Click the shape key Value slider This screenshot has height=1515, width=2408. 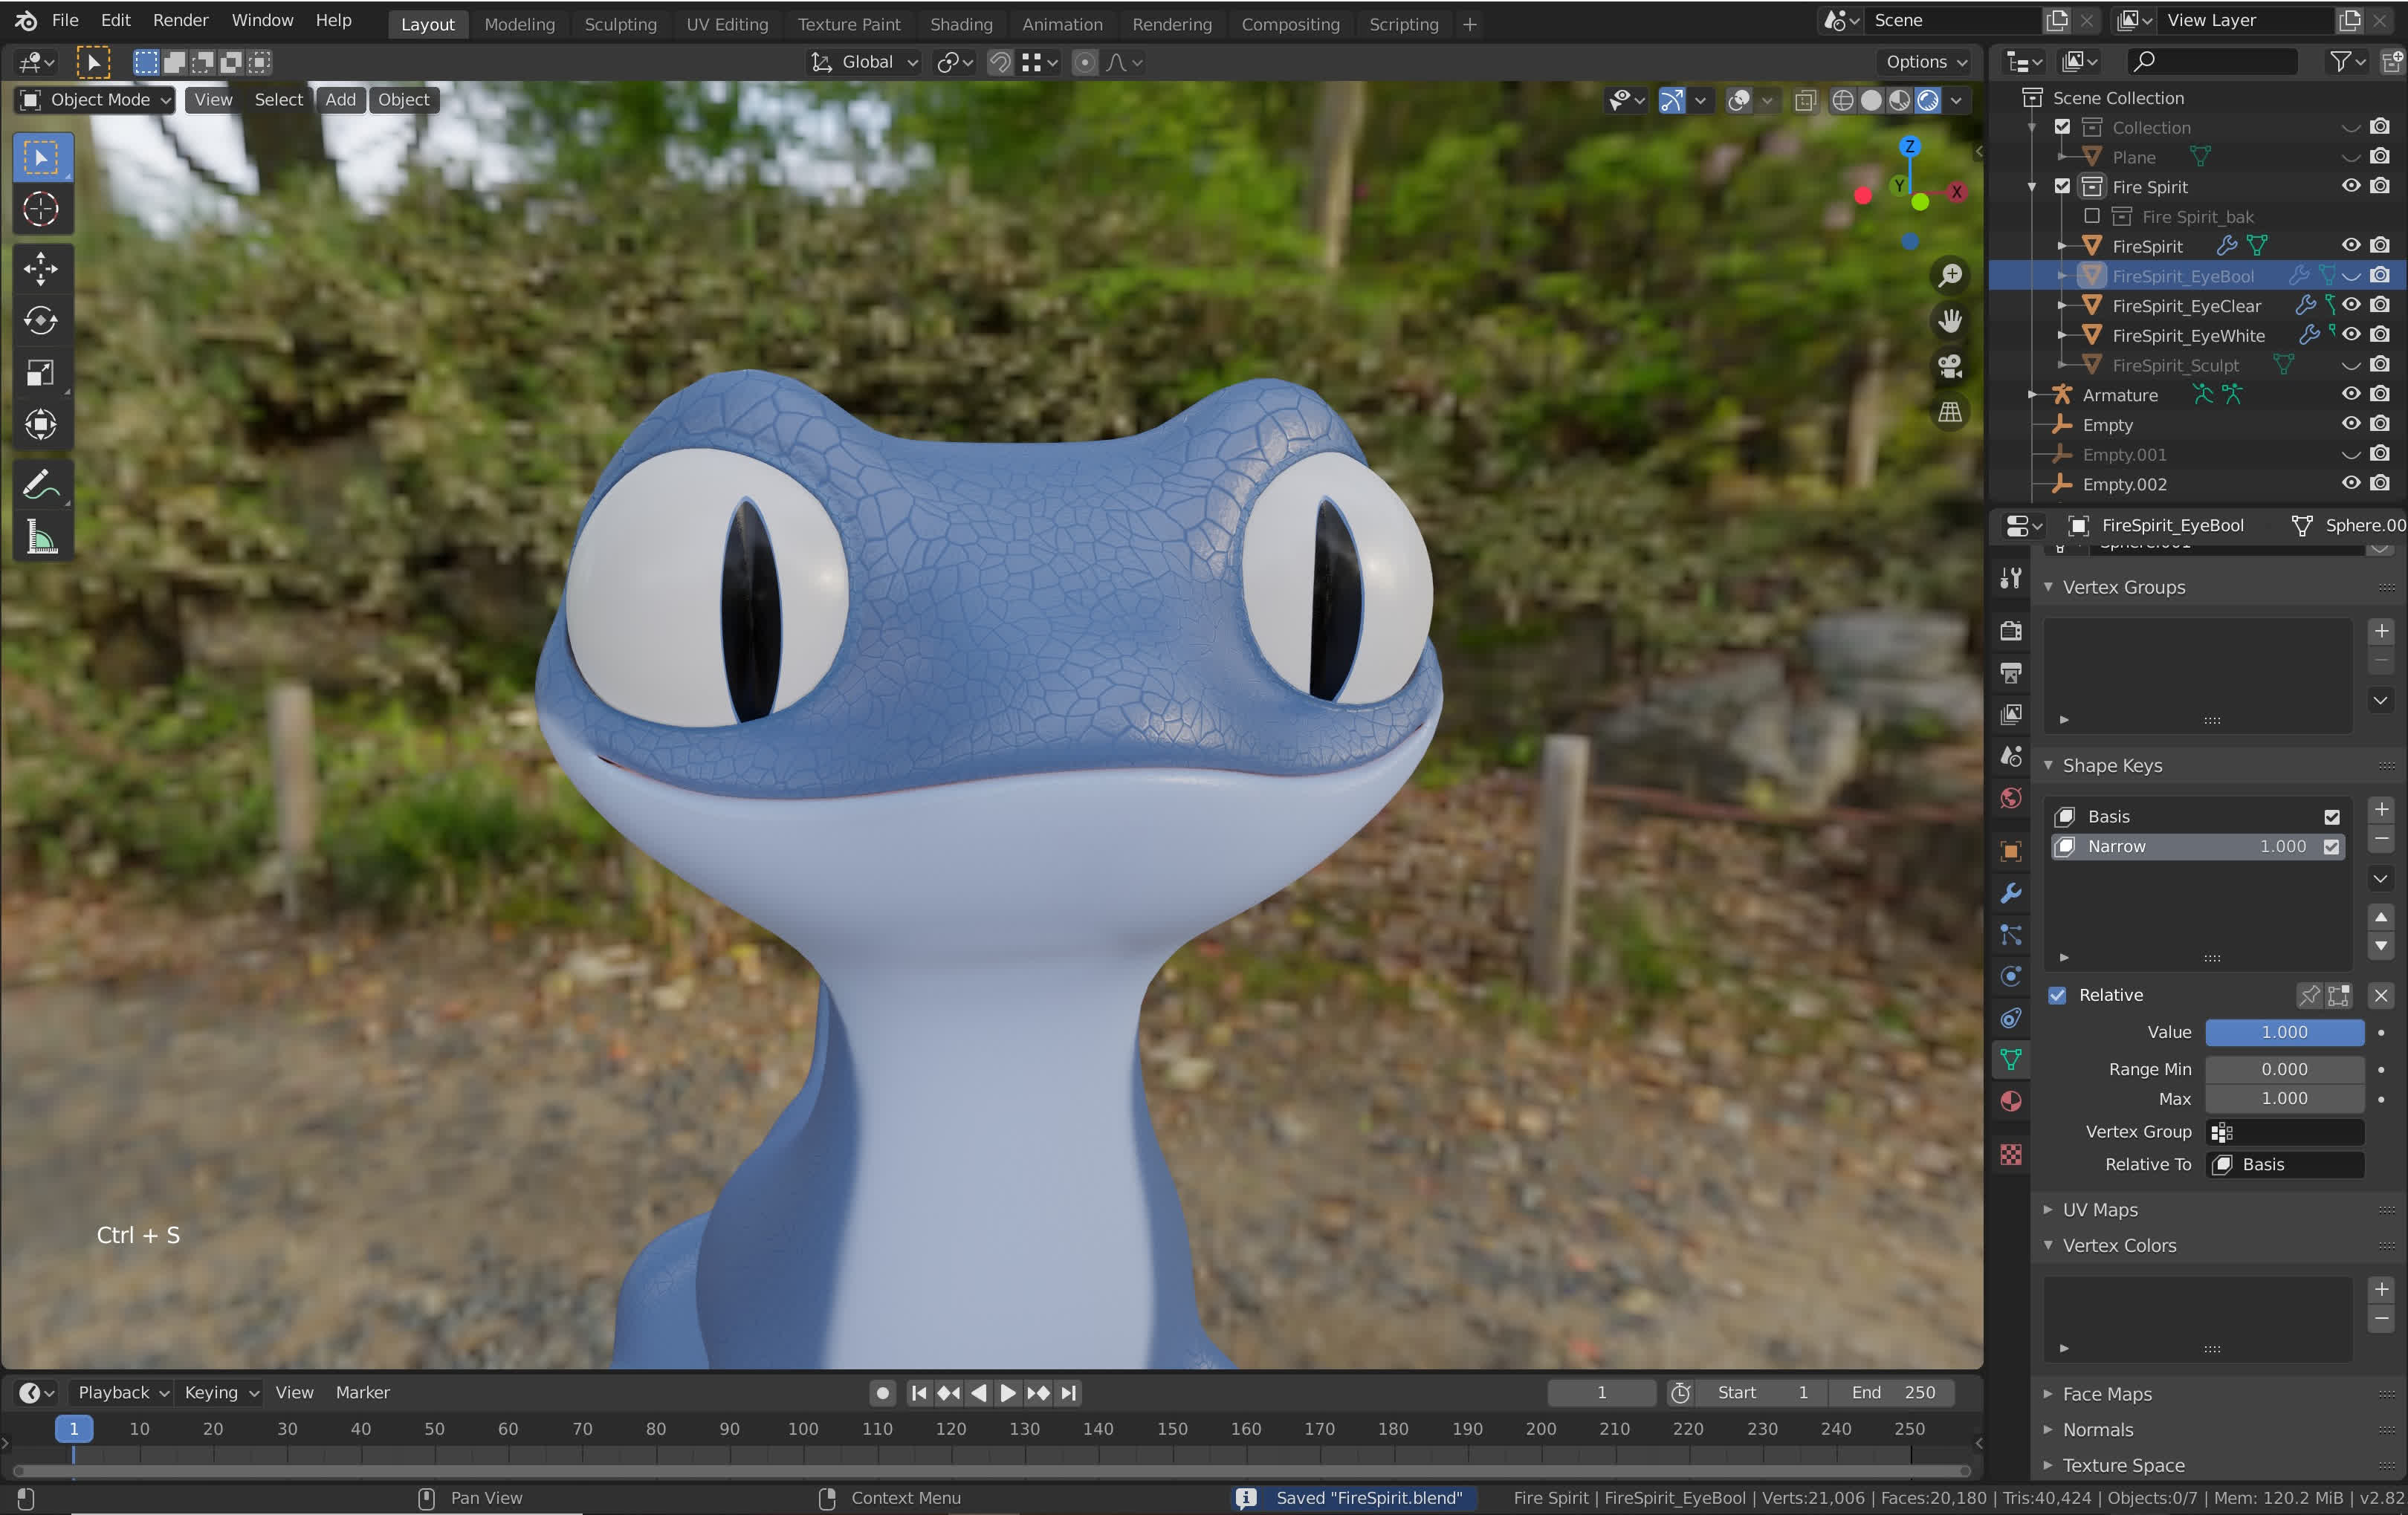[2284, 1032]
